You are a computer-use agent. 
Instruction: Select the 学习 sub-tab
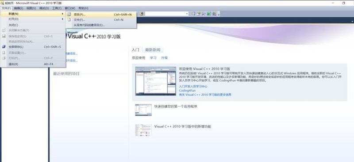pyautogui.click(x=153, y=58)
